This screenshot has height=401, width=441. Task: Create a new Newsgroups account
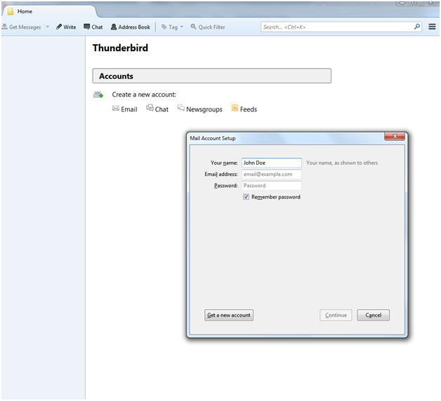(x=199, y=109)
